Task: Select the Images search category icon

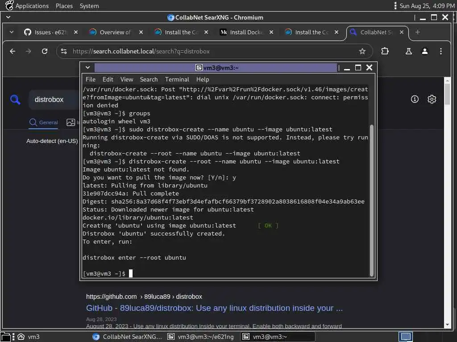Action: (71, 122)
